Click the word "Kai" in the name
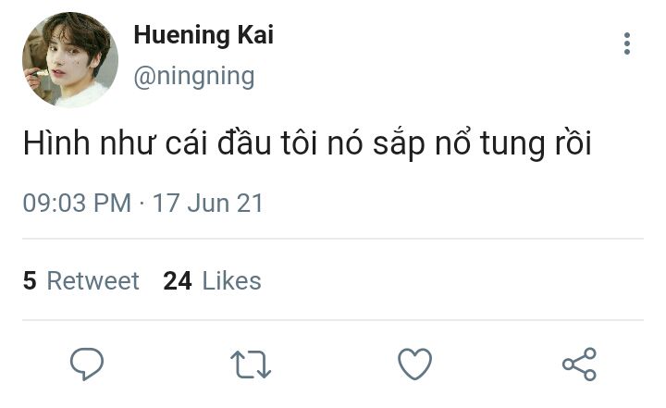The width and height of the screenshot is (666, 408). coord(253,36)
